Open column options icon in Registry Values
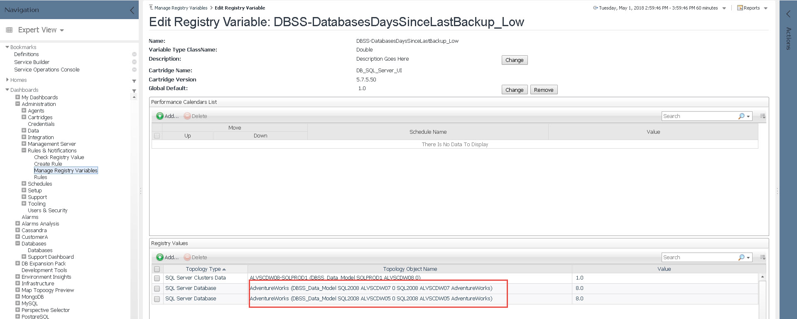The height and width of the screenshot is (319, 797). coord(763,258)
